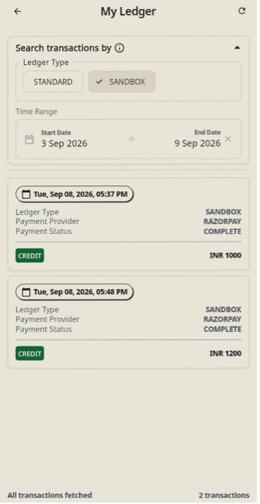This screenshot has width=260, height=504.
Task: Select the INR 1200 transaction card
Action: [128, 321]
